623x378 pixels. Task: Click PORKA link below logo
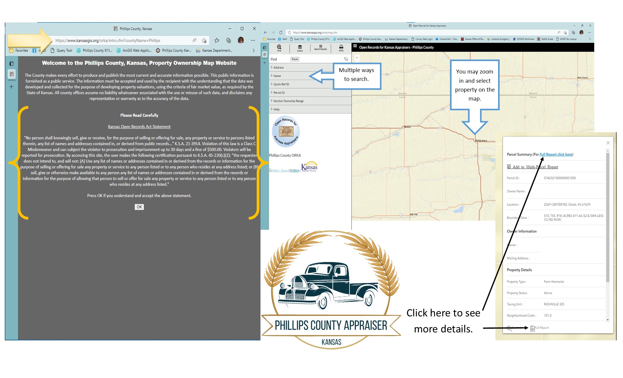point(294,170)
